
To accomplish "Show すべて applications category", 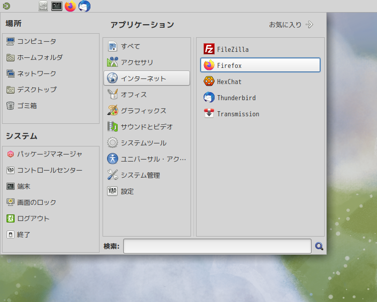I will click(147, 46).
